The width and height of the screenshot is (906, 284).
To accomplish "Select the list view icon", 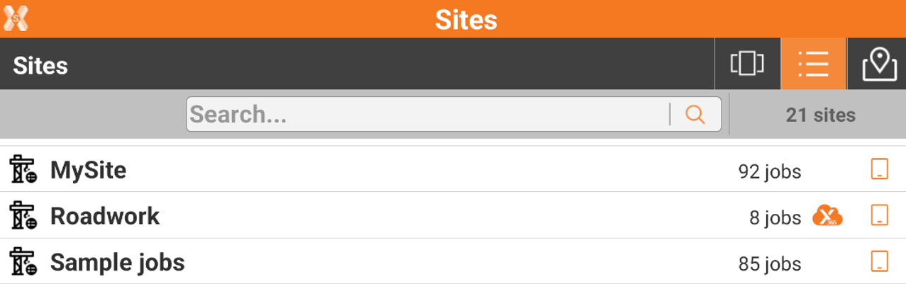I will click(x=813, y=64).
